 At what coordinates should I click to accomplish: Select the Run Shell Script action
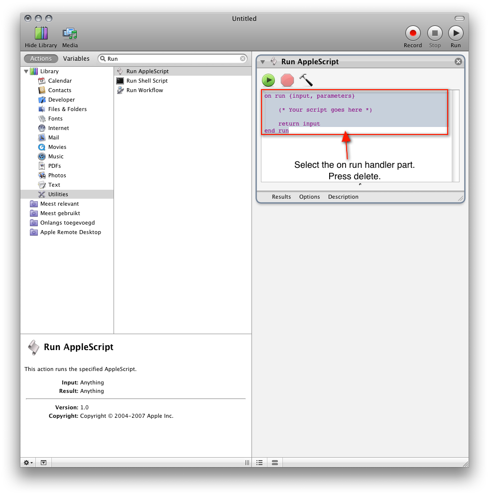(x=183, y=81)
